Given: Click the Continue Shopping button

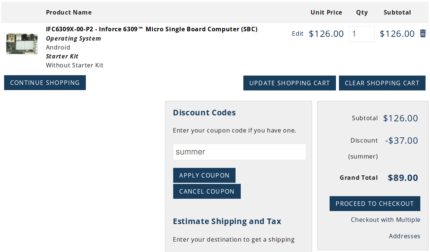Looking at the screenshot, I should (45, 83).
